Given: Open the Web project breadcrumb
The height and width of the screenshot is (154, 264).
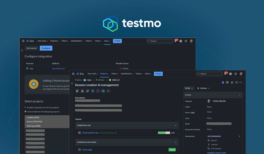Looking at the screenshot, I should (89, 80).
